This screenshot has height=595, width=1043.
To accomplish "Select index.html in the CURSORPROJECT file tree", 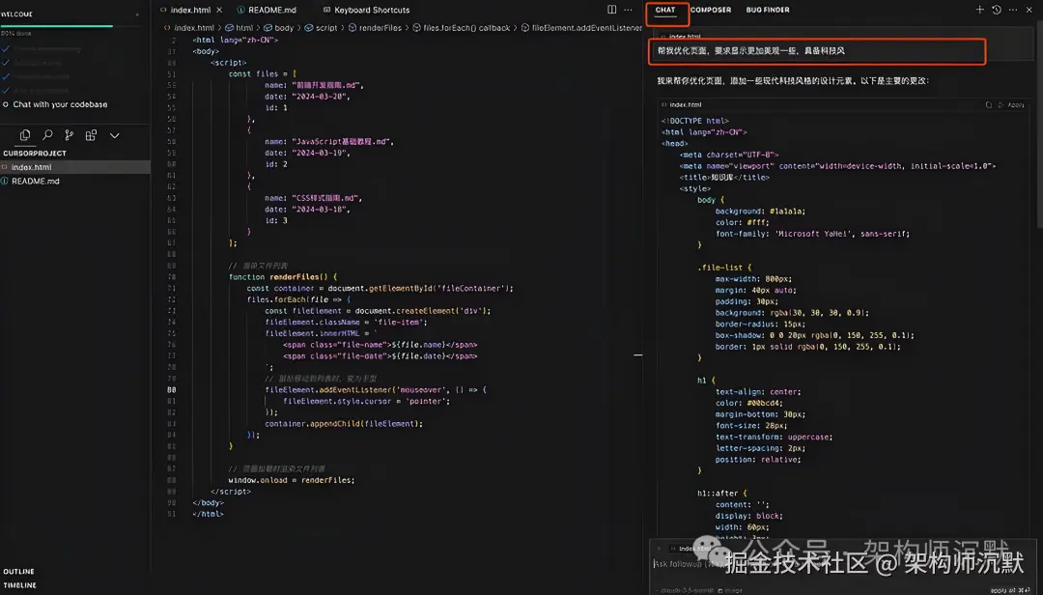I will click(75, 167).
